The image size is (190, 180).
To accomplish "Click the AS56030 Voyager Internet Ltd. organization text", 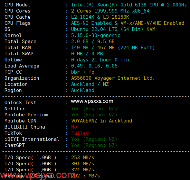I will (x=113, y=78).
